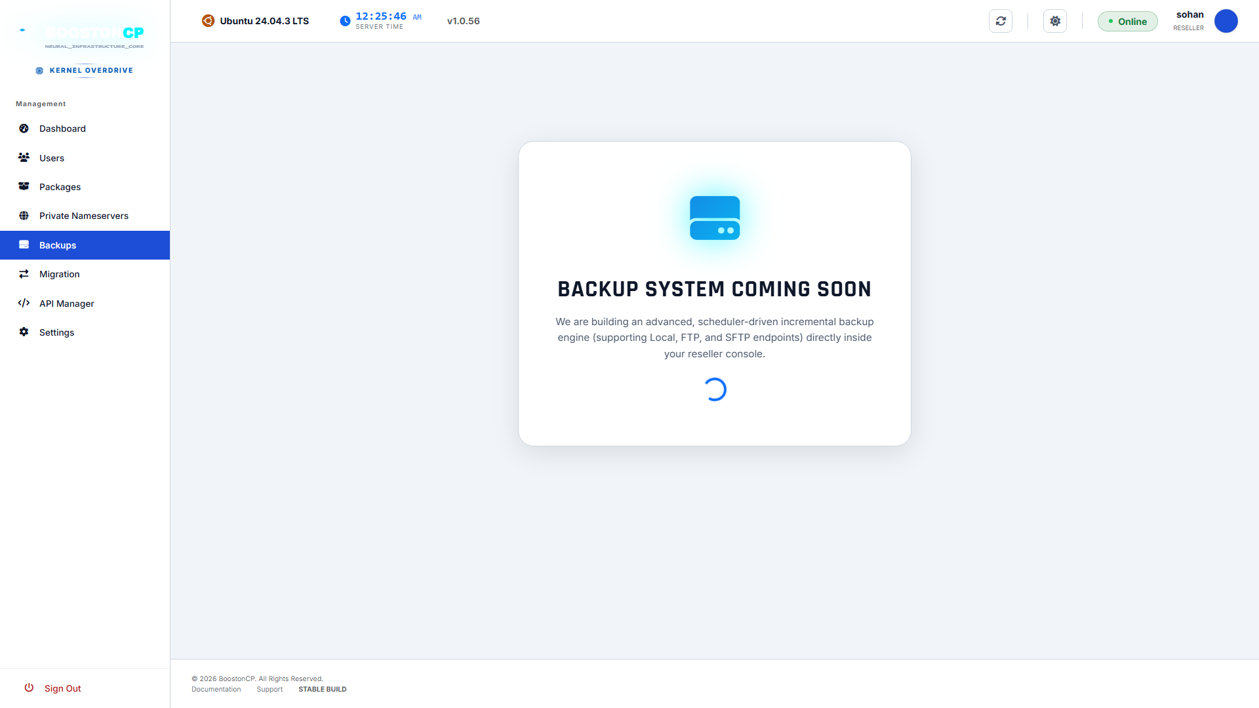Click the large blue backup drive icon
Image resolution: width=1259 pixels, height=708 pixels.
pos(715,218)
